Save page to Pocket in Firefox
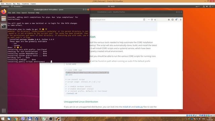The image size is (215, 121). [x=152, y=19]
